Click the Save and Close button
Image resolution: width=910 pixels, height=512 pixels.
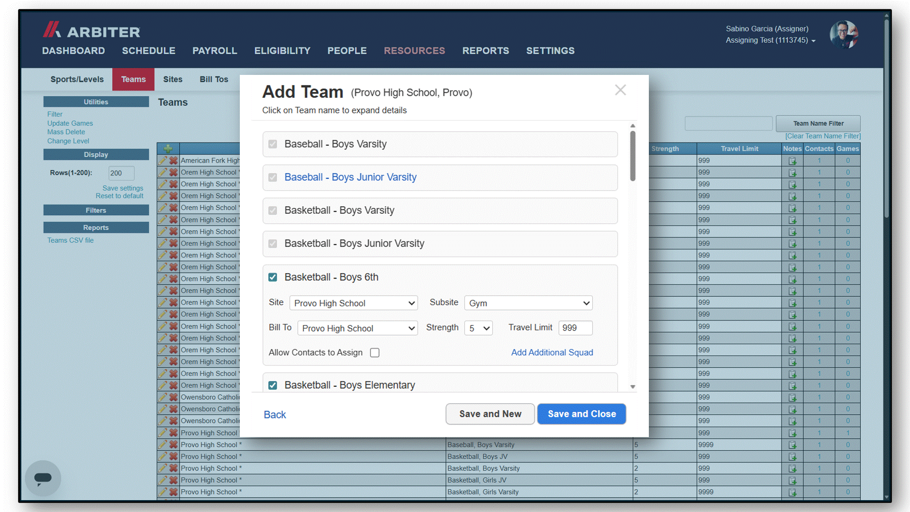[582, 414]
